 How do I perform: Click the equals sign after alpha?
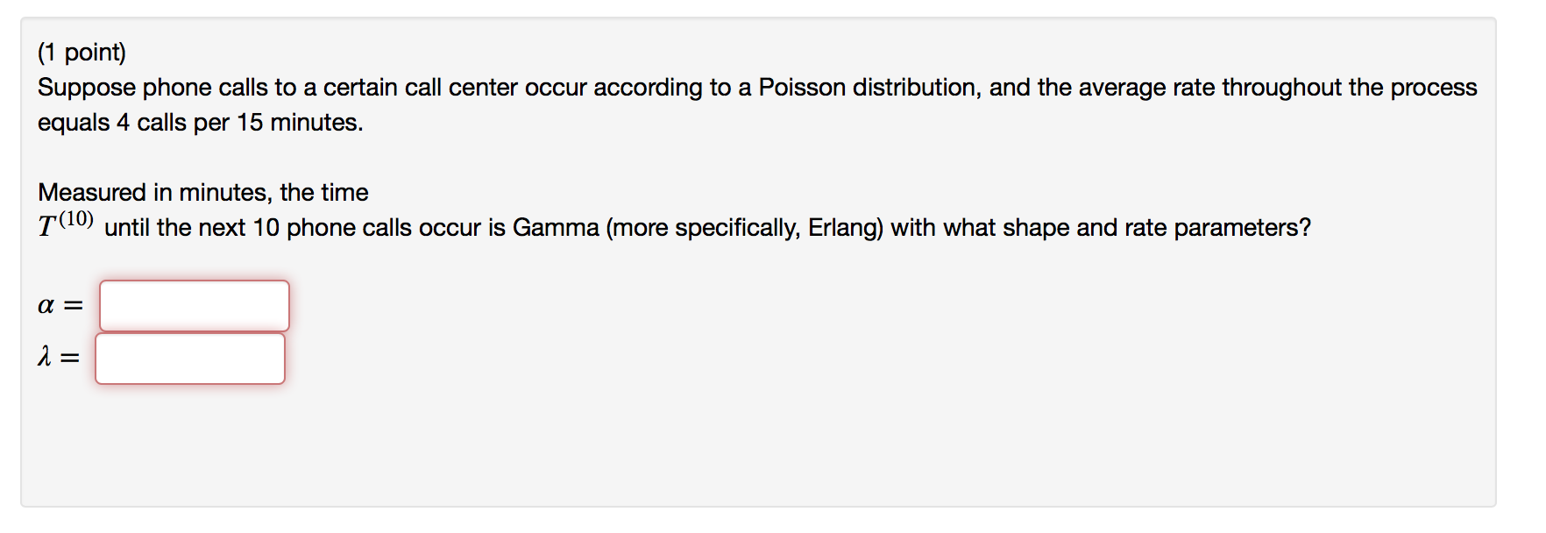coord(73,306)
